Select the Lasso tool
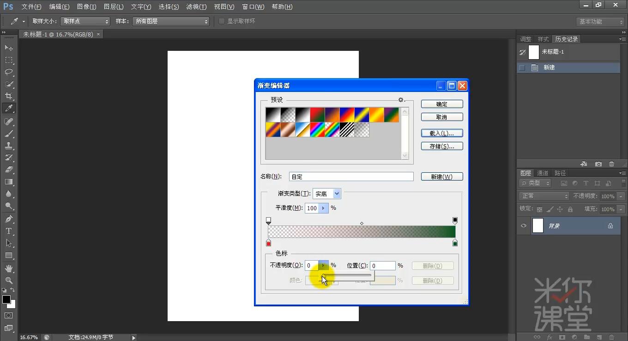The image size is (628, 341). point(8,72)
